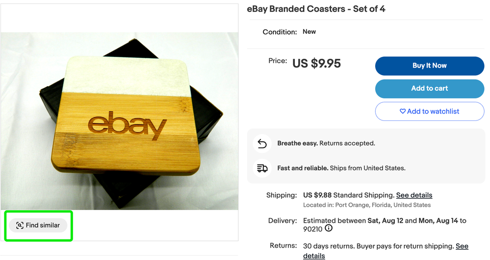Image resolution: width=490 pixels, height=260 pixels.
Task: Click the Add to watchlist button
Action: (430, 111)
